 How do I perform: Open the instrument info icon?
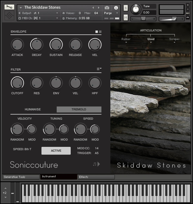[x=116, y=8]
